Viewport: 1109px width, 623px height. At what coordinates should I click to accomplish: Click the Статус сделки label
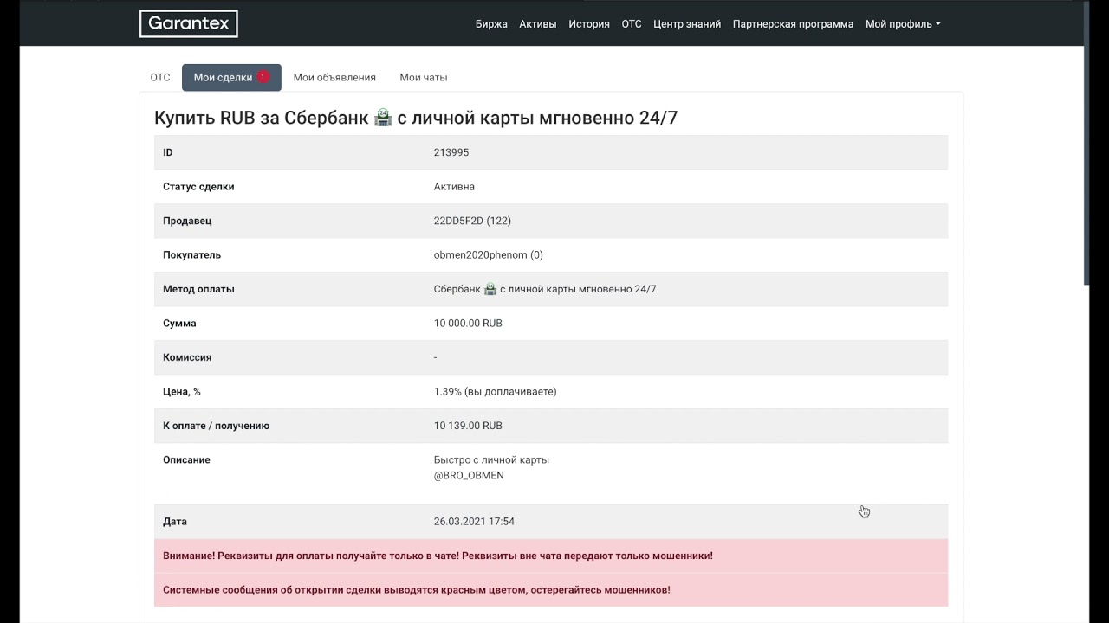(x=198, y=186)
